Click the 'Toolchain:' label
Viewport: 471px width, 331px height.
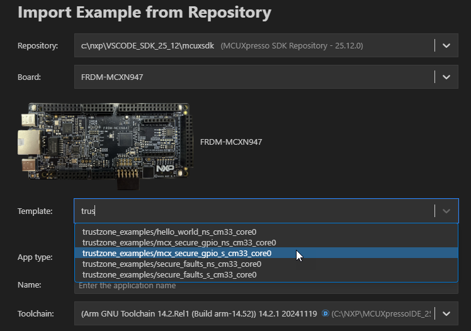[x=36, y=313]
